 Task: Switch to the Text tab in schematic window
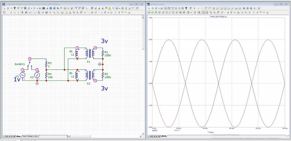tap(24, 136)
